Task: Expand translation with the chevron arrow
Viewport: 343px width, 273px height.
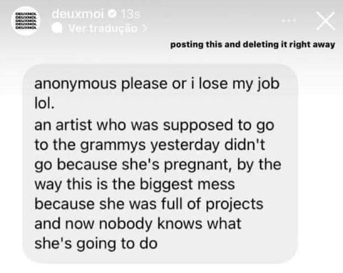Action: [x=145, y=28]
